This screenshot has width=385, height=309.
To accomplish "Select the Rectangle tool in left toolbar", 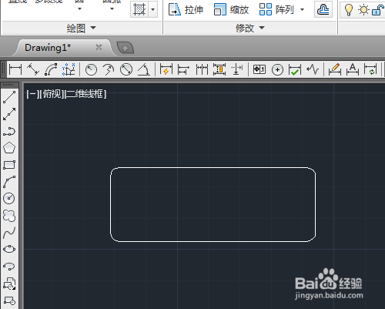I will [9, 165].
